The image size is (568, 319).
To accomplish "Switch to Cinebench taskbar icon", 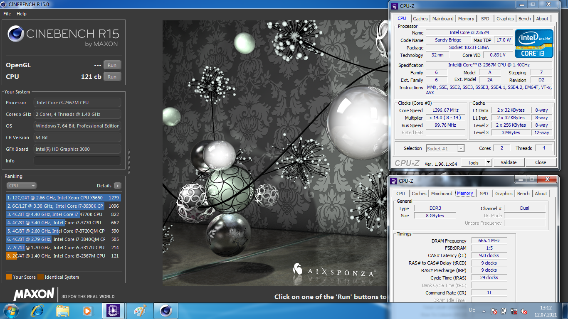I will (165, 311).
